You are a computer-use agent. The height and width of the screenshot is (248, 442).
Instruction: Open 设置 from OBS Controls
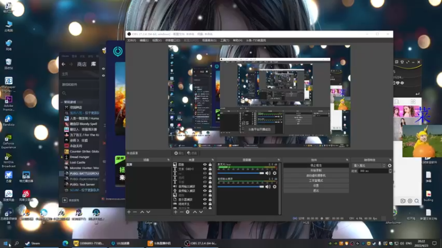315,186
